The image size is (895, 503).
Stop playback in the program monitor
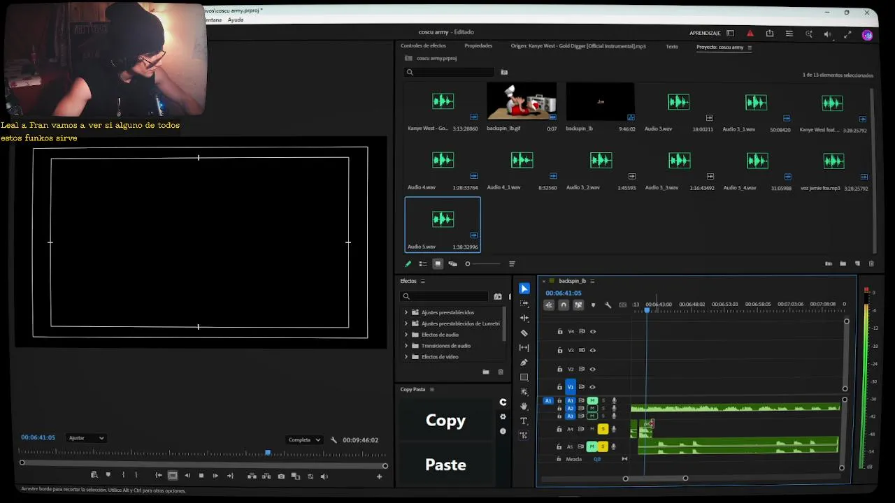(x=201, y=476)
